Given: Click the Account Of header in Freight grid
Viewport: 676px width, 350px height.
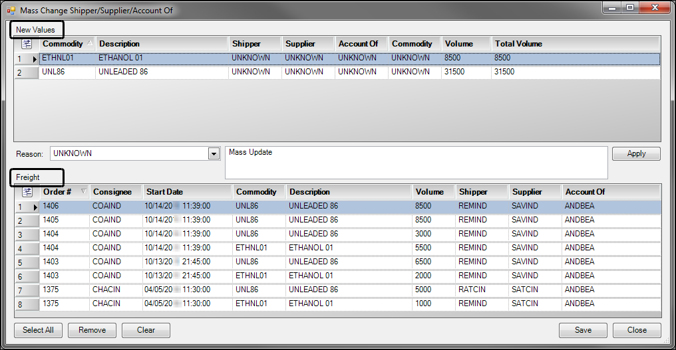Looking at the screenshot, I should pyautogui.click(x=585, y=192).
